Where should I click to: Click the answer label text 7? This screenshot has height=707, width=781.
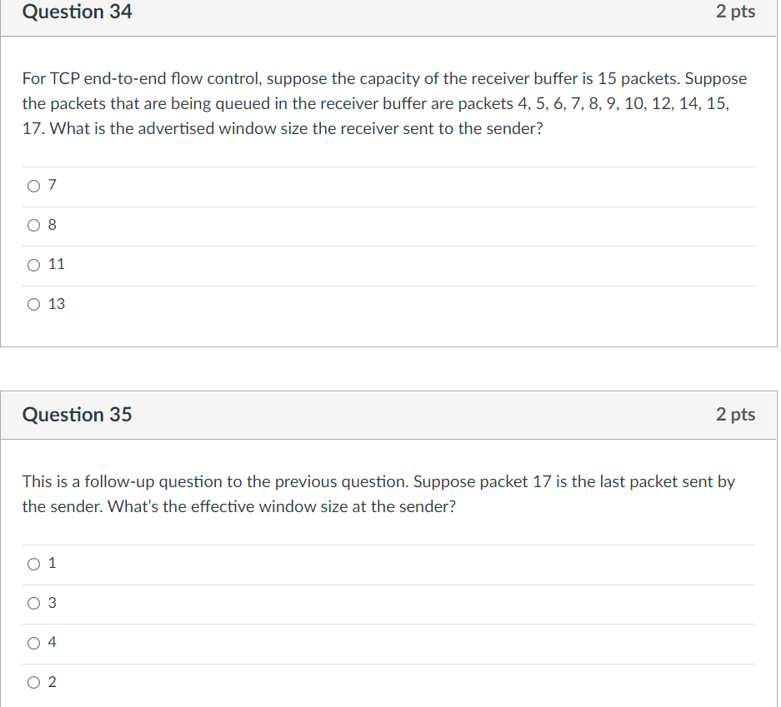click(x=52, y=185)
